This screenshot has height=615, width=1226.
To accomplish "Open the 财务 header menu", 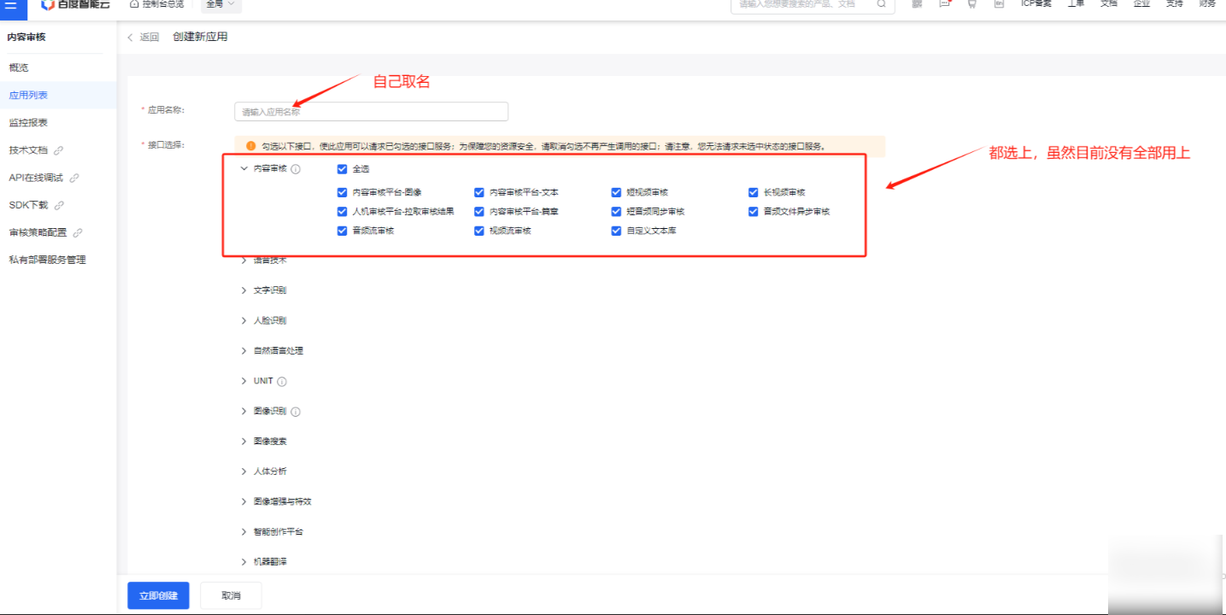I will tap(1207, 4).
